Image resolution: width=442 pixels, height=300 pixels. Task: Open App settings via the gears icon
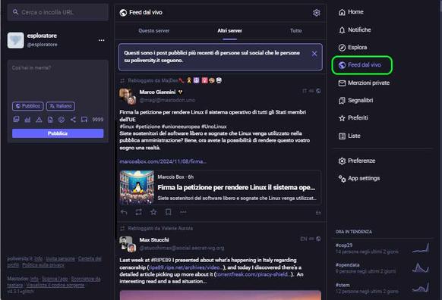(342, 179)
